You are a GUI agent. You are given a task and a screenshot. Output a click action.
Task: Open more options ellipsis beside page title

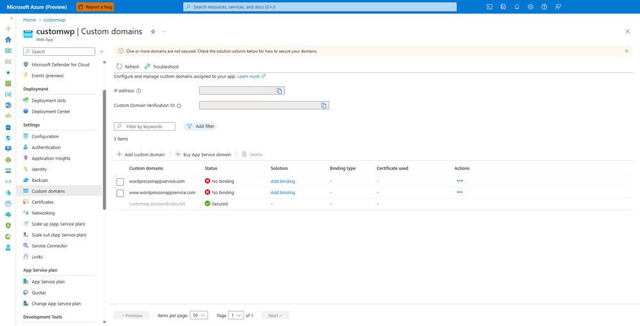click(x=164, y=31)
